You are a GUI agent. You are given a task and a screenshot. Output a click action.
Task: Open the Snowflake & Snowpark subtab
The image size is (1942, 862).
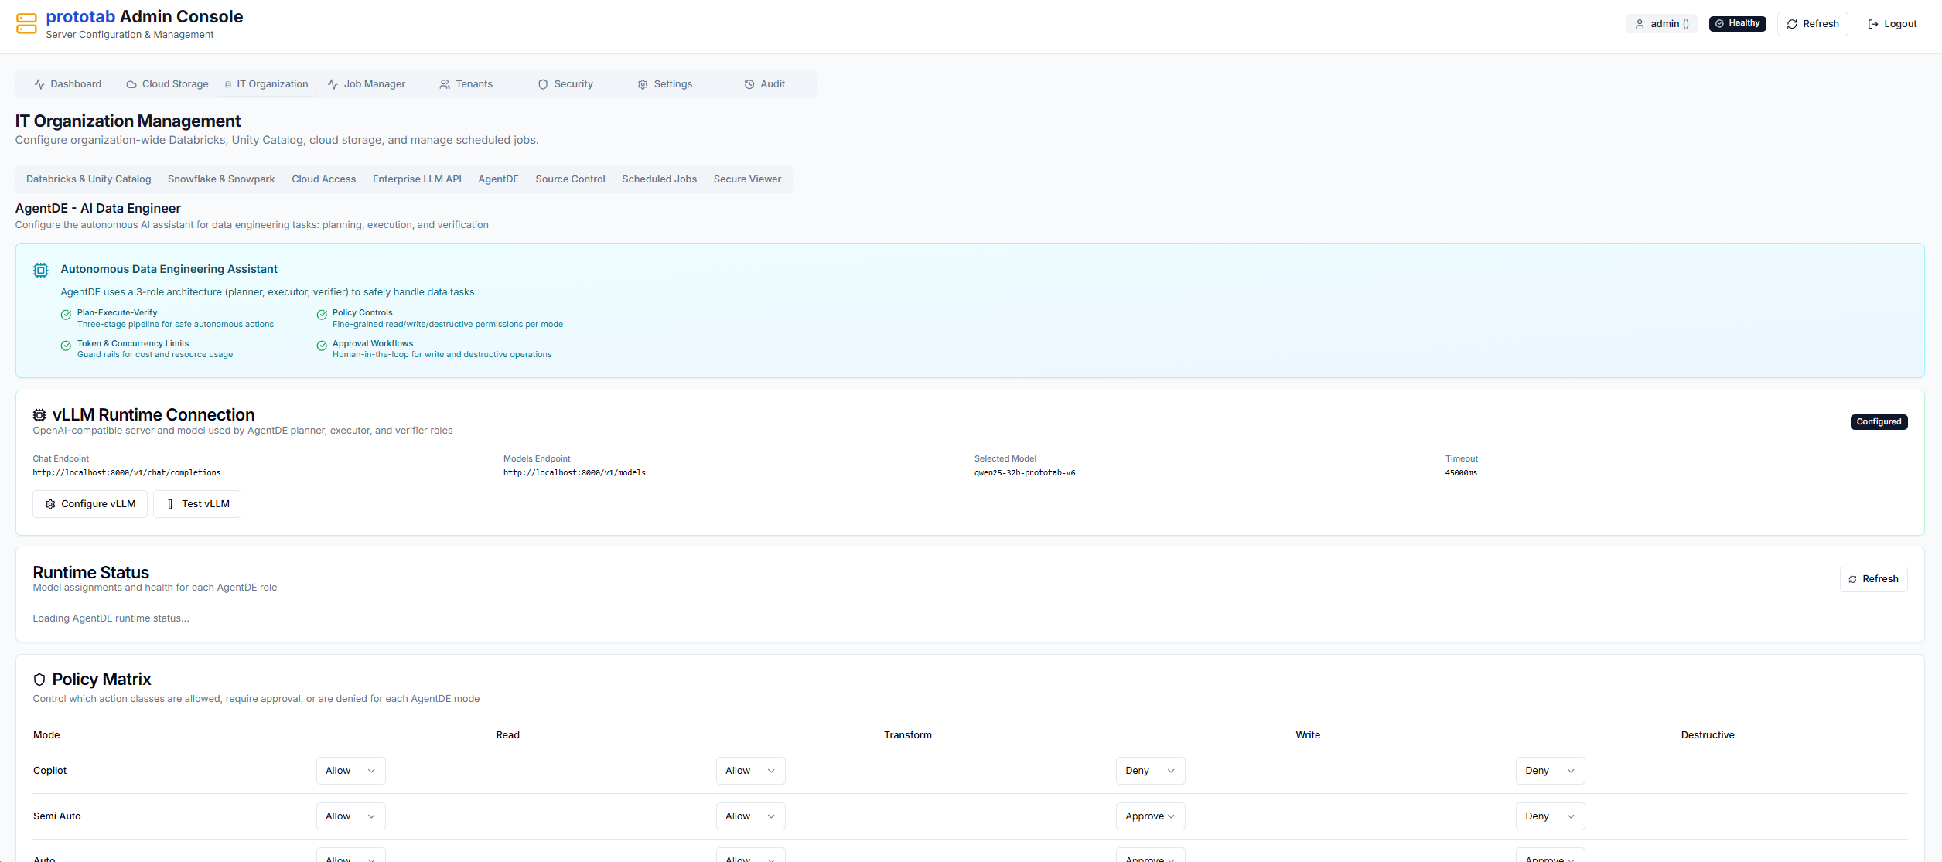tap(221, 179)
